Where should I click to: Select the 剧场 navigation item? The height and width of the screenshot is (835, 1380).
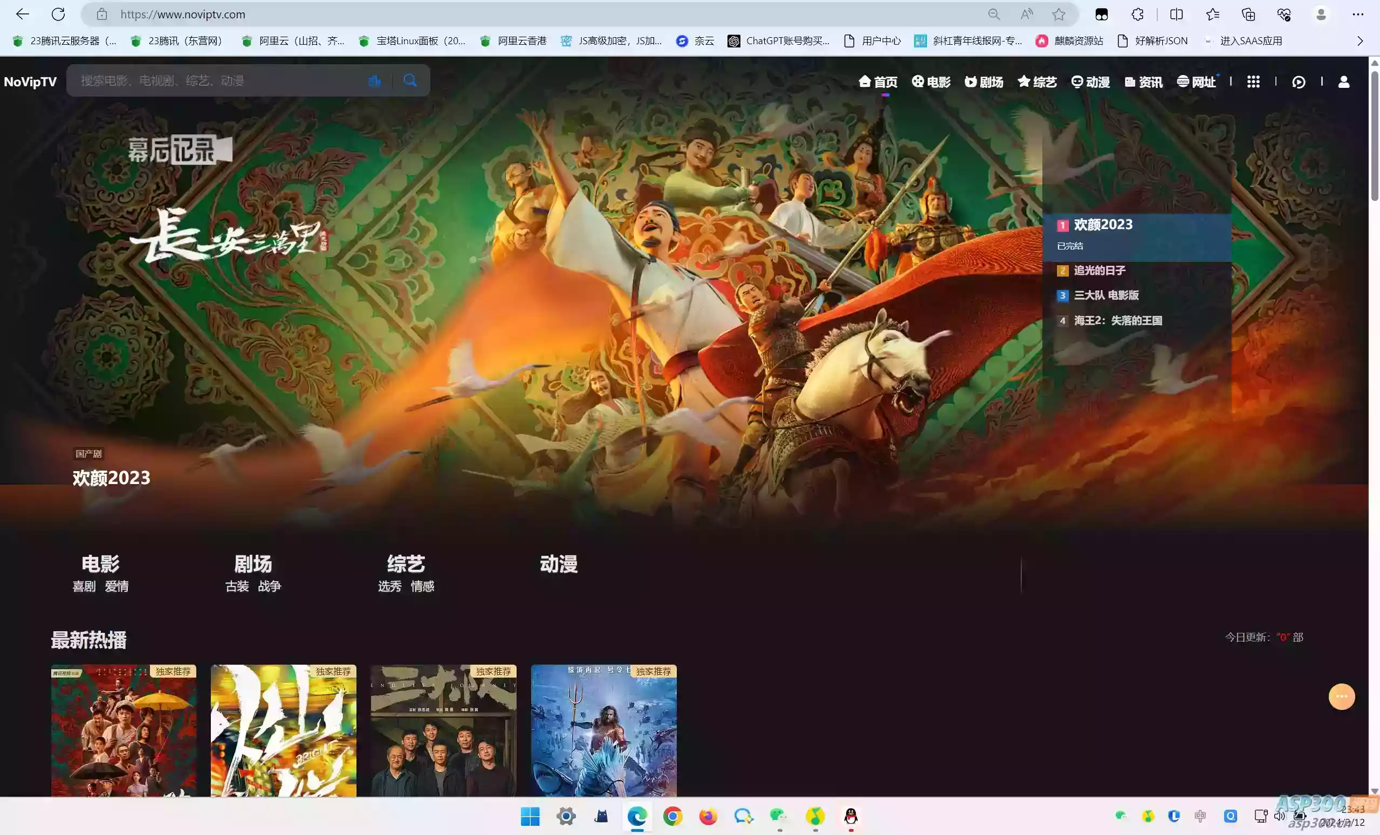[984, 82]
